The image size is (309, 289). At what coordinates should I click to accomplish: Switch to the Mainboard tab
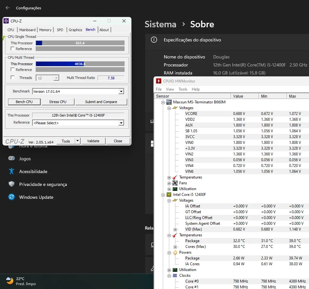(x=27, y=30)
